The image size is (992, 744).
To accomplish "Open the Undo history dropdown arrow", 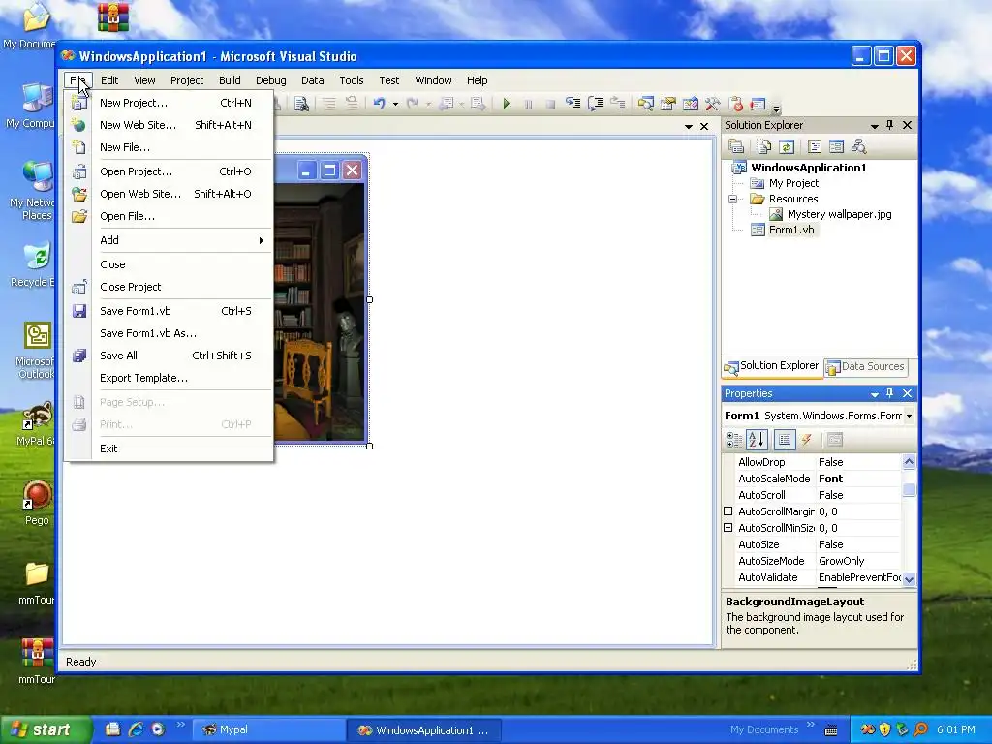I will [x=395, y=104].
